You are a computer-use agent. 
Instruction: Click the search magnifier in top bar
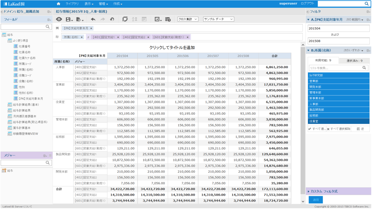[x=367, y=4]
